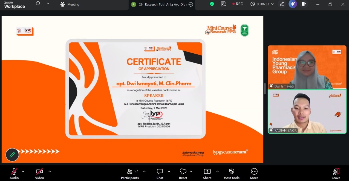Expand the chevron next to Chat
349x181 pixels.
tap(169, 171)
